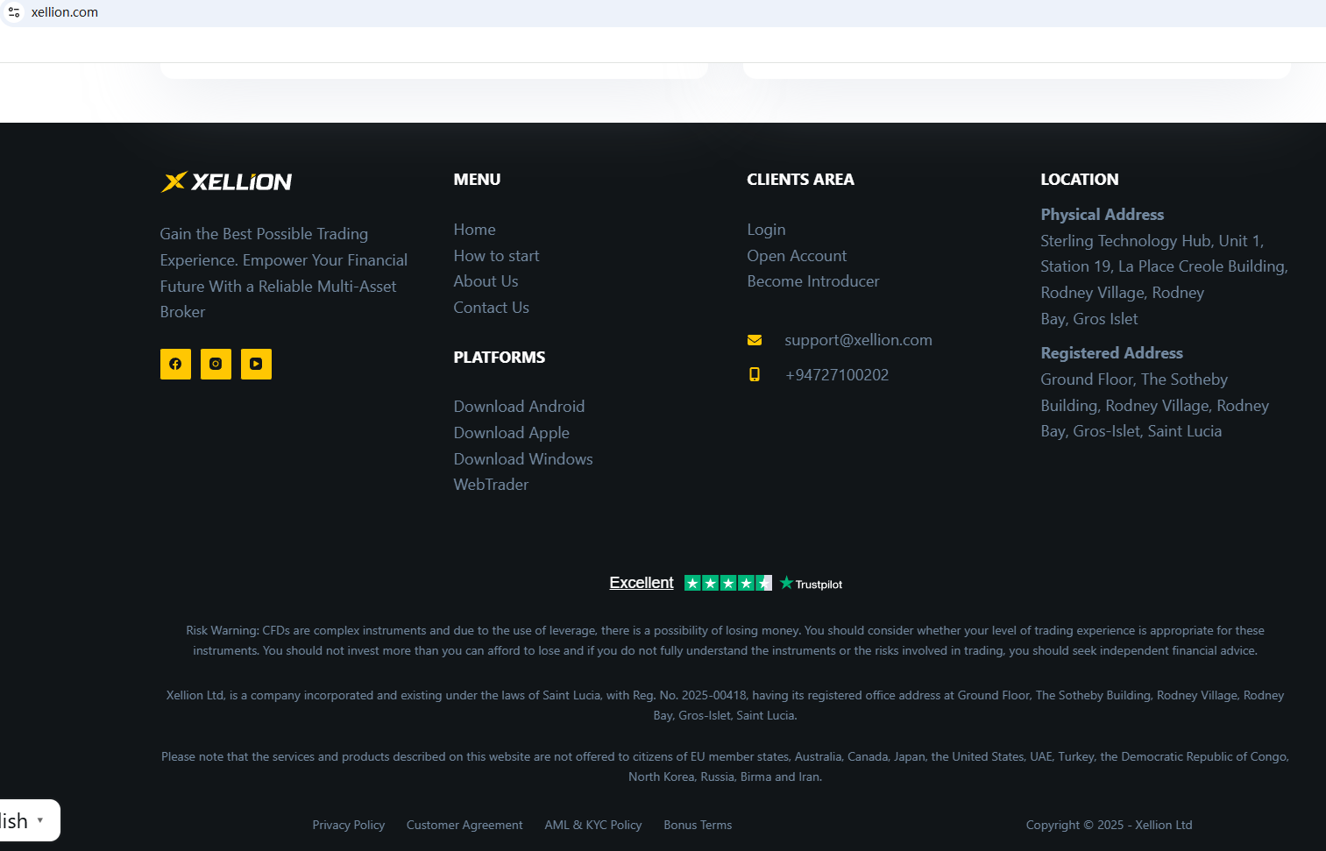Click the Physical Address label

[x=1103, y=215]
